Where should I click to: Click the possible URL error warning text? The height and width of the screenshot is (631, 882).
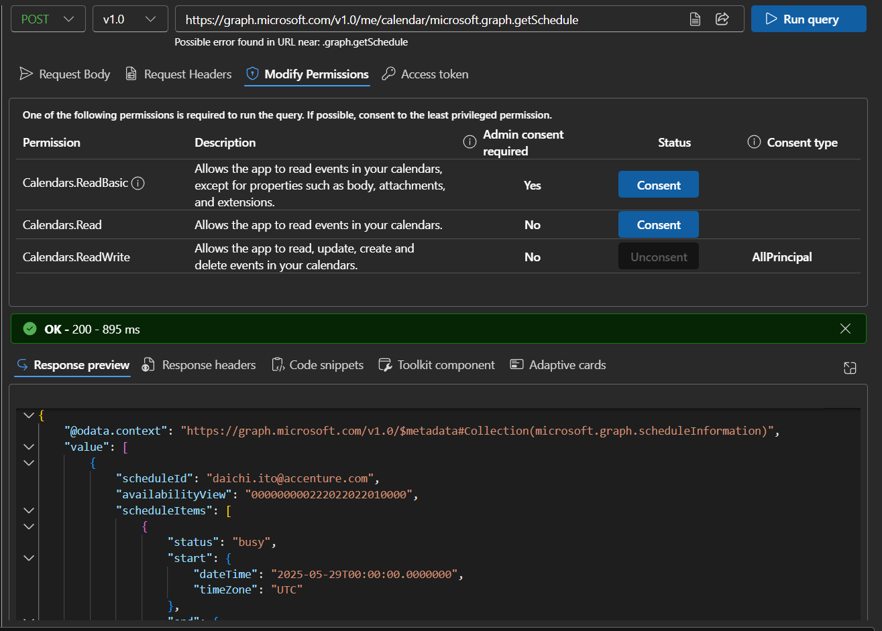point(291,42)
